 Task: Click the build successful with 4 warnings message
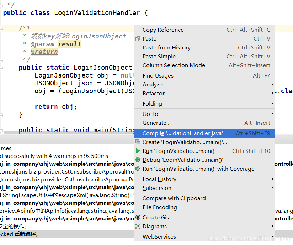(x=54, y=156)
